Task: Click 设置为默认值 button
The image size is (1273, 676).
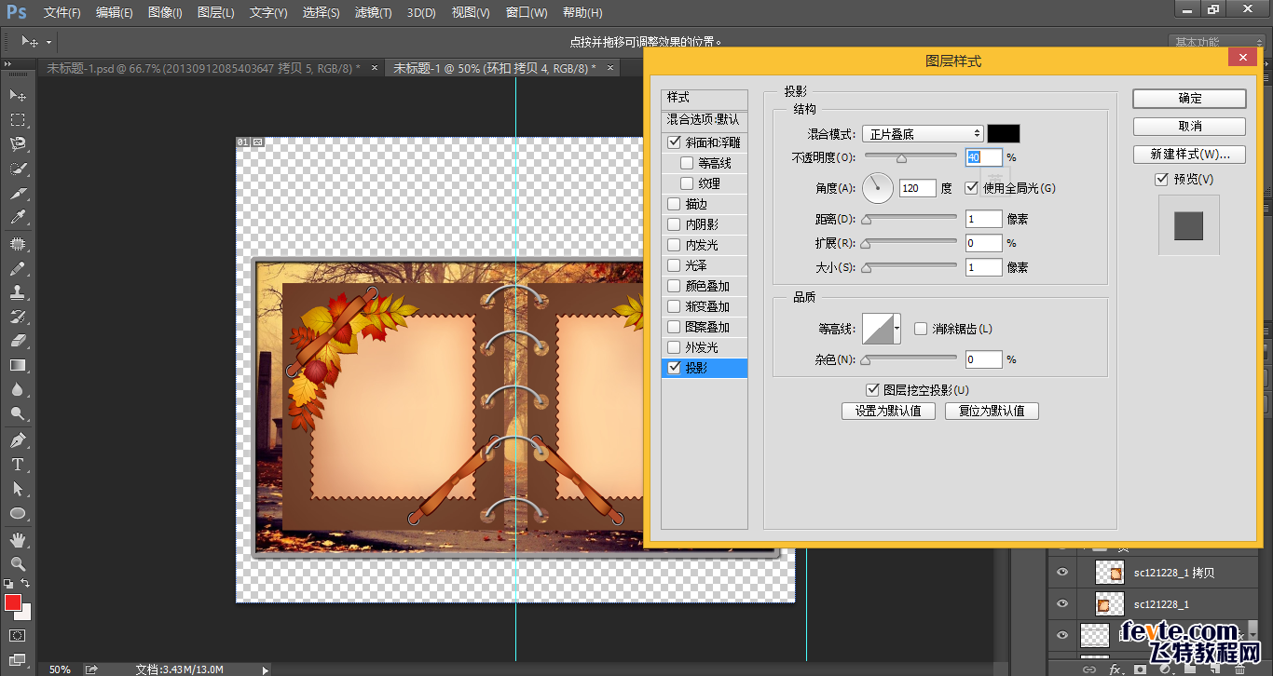Action: 888,411
